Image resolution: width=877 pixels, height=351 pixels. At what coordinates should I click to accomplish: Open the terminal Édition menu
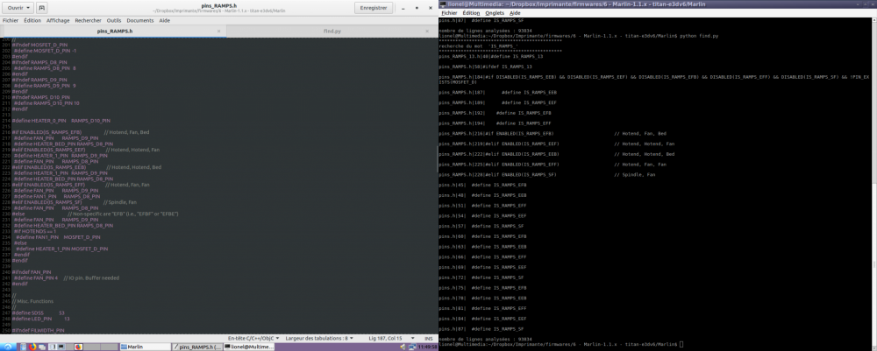pos(471,13)
